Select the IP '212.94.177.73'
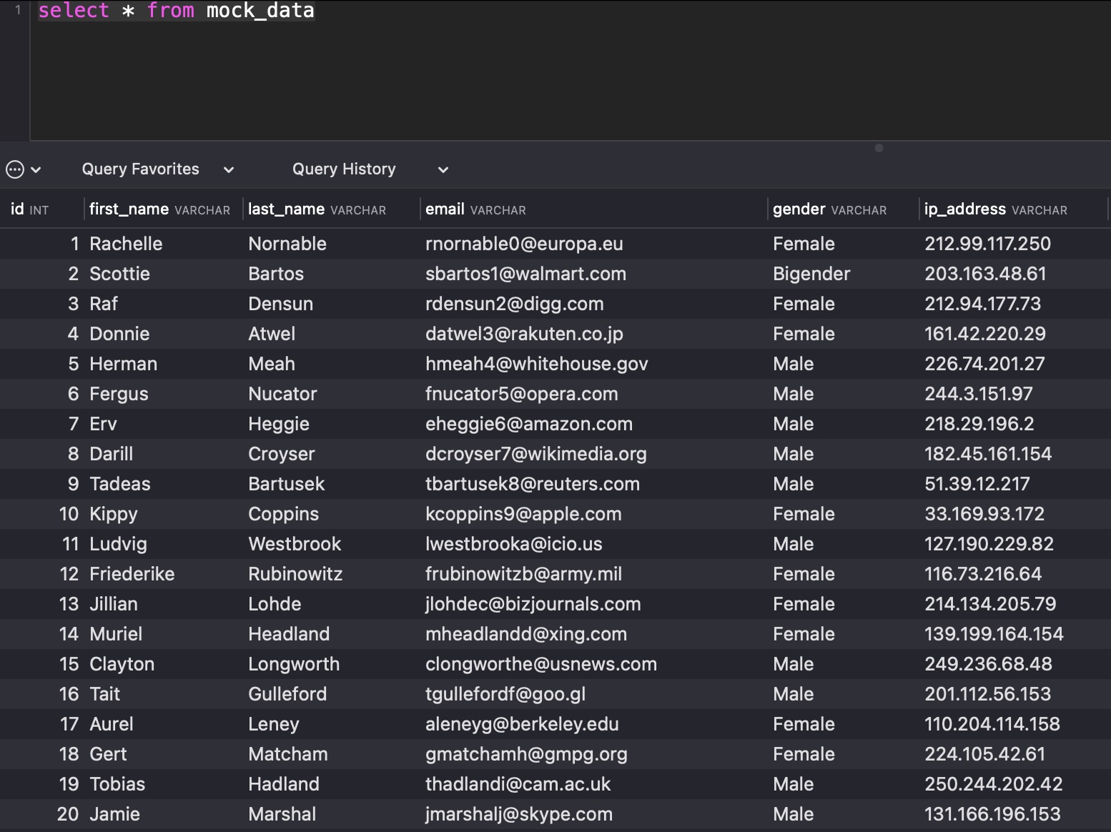 coord(982,304)
